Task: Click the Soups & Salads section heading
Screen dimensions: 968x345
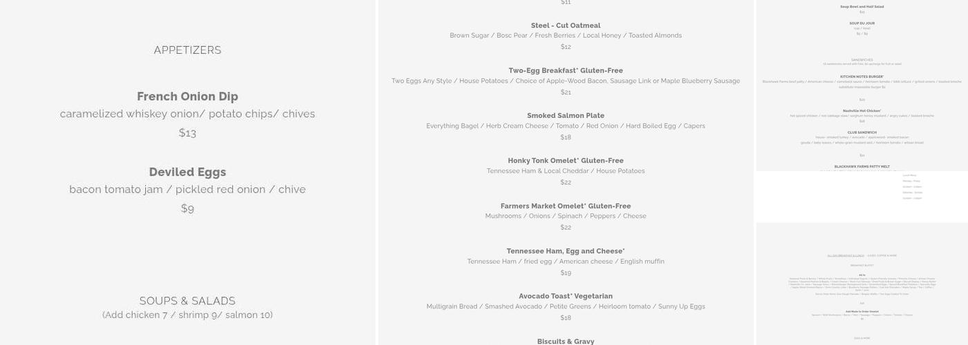Action: [x=187, y=301]
